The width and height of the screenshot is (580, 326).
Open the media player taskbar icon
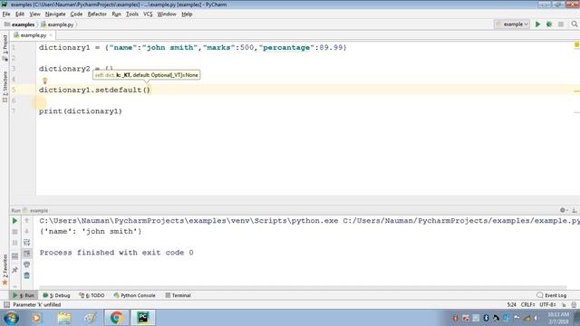(x=36, y=318)
